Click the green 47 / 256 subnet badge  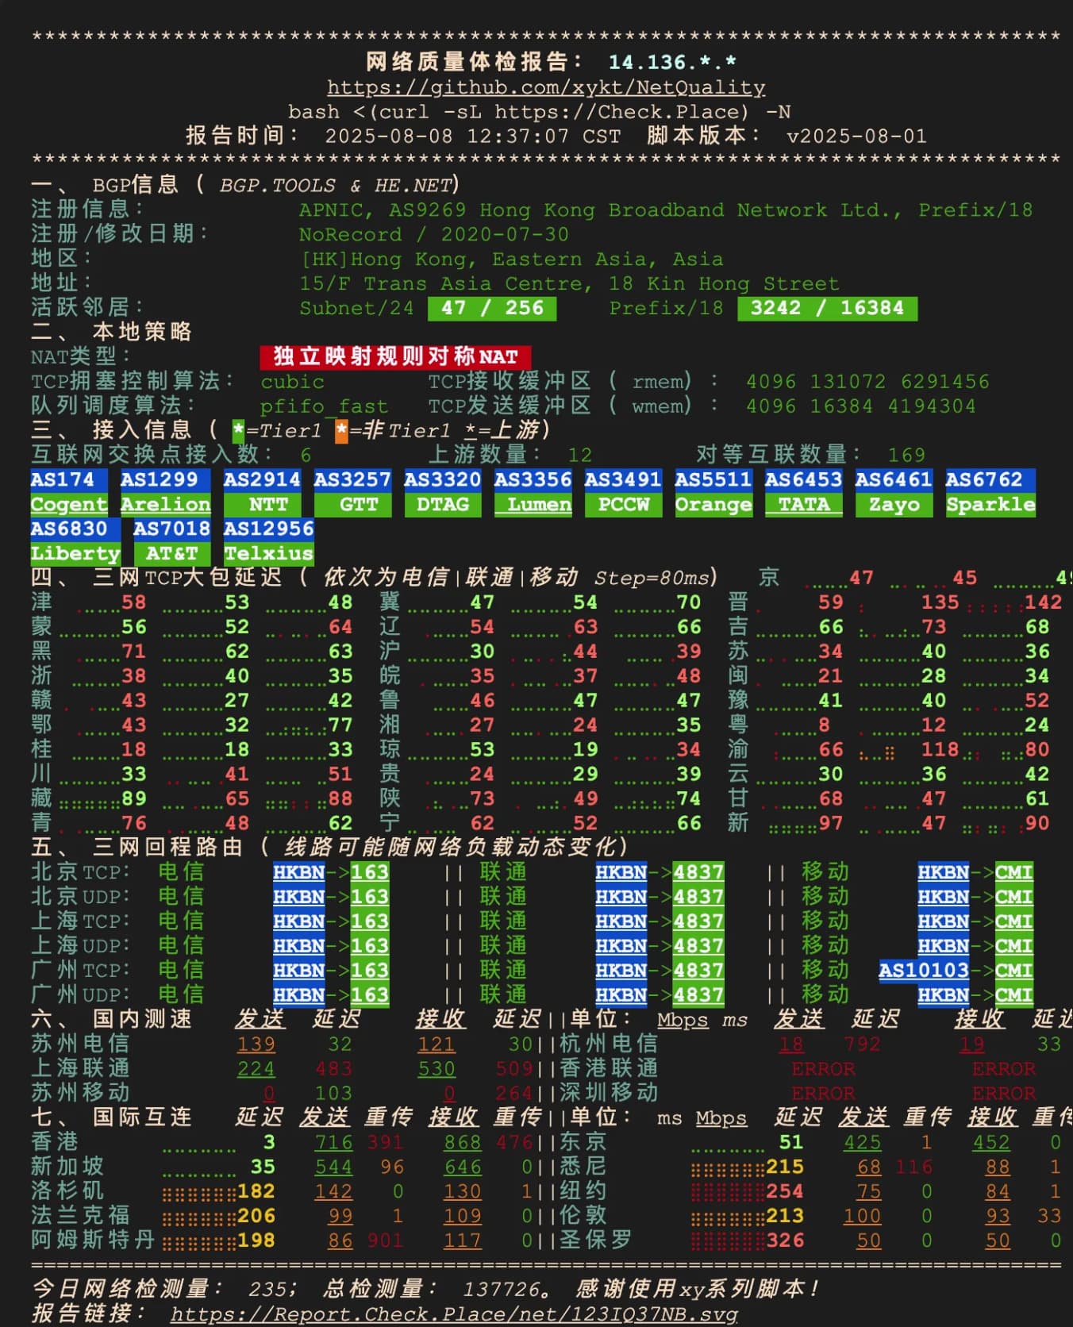pyautogui.click(x=492, y=308)
